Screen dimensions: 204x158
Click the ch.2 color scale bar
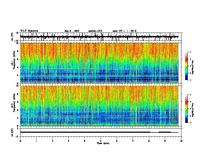pos(186,109)
